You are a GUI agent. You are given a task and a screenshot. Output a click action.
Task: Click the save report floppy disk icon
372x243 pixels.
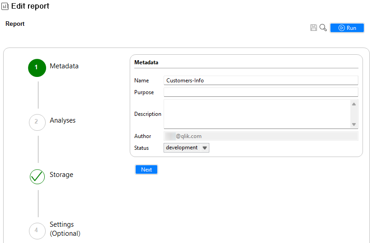314,28
